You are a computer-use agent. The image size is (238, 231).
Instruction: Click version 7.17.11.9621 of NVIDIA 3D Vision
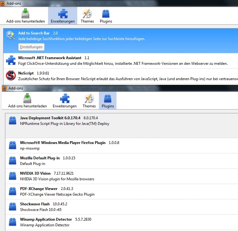click(64, 173)
